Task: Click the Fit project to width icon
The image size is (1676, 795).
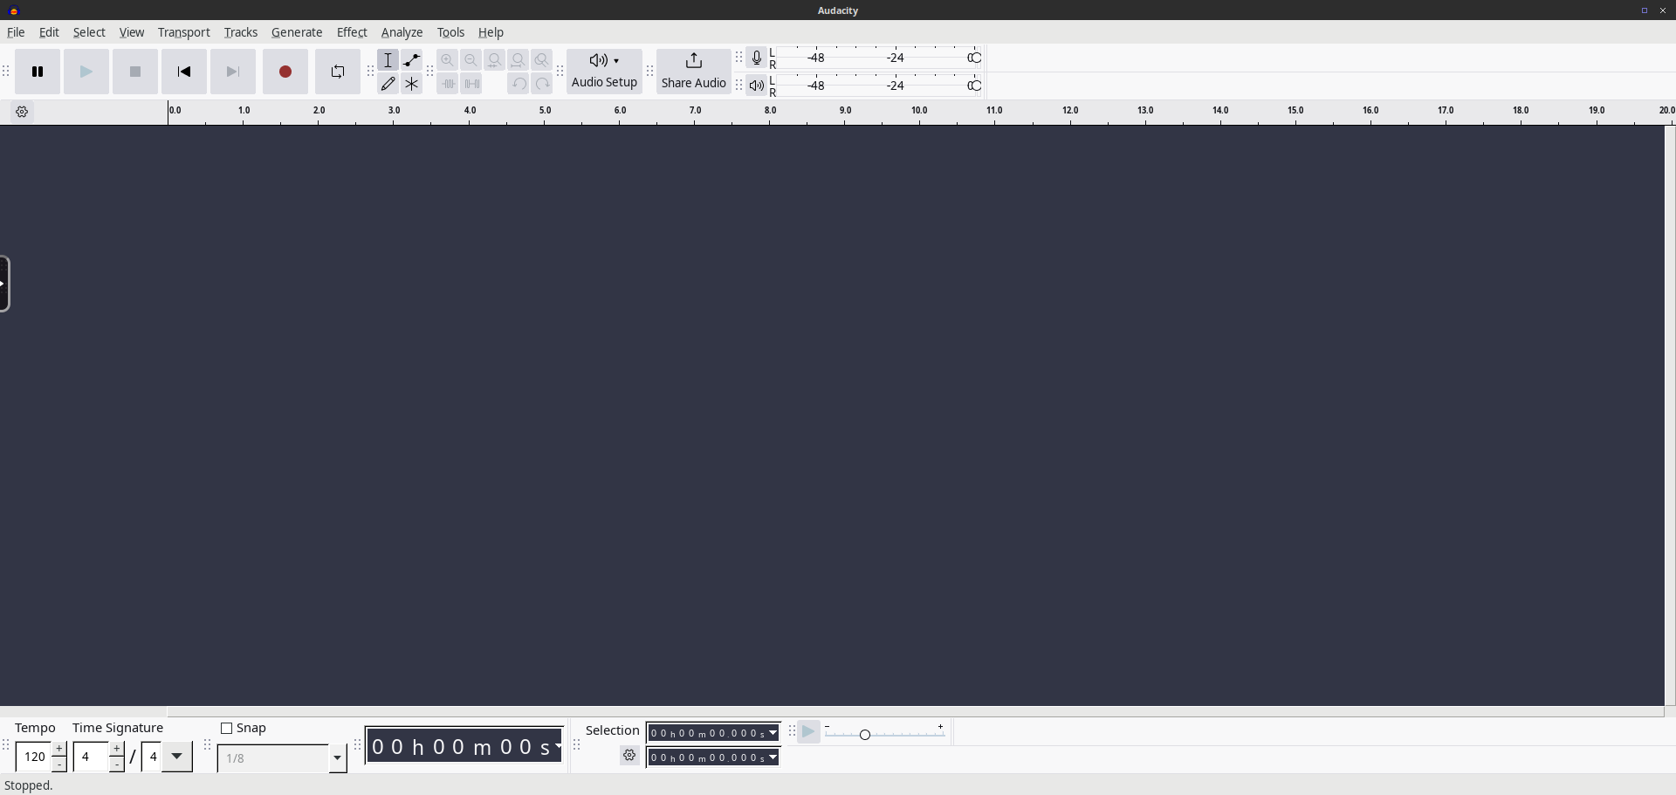Action: click(519, 60)
